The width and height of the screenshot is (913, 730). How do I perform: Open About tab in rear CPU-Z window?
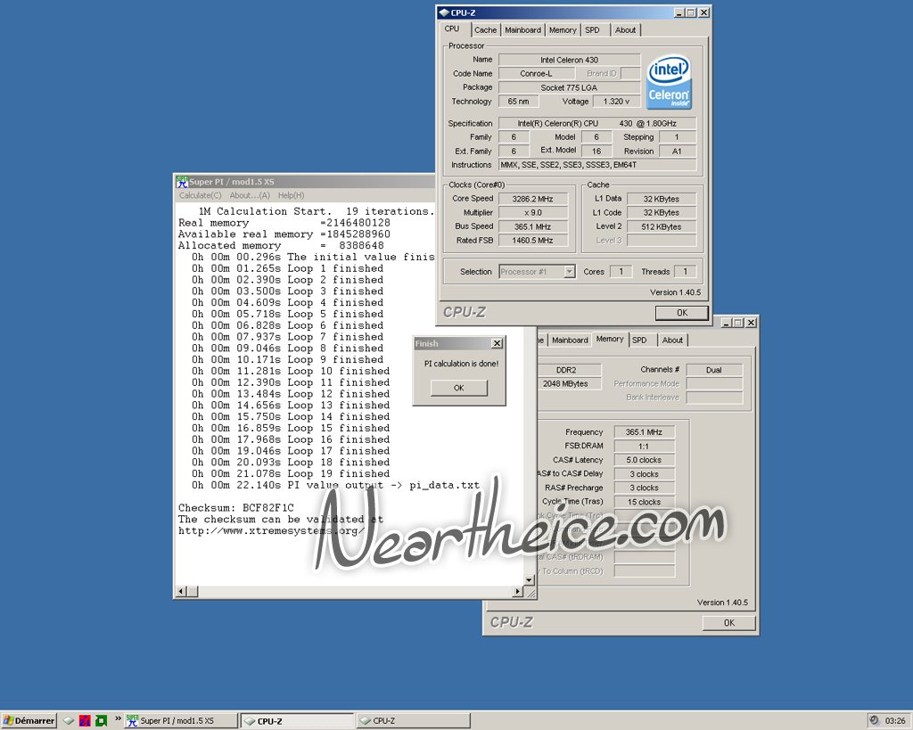click(672, 340)
